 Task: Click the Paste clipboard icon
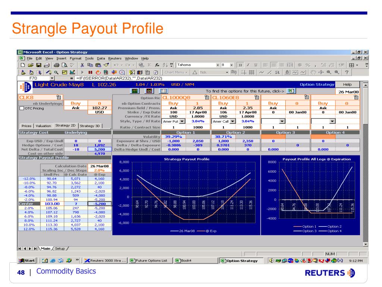(98, 65)
